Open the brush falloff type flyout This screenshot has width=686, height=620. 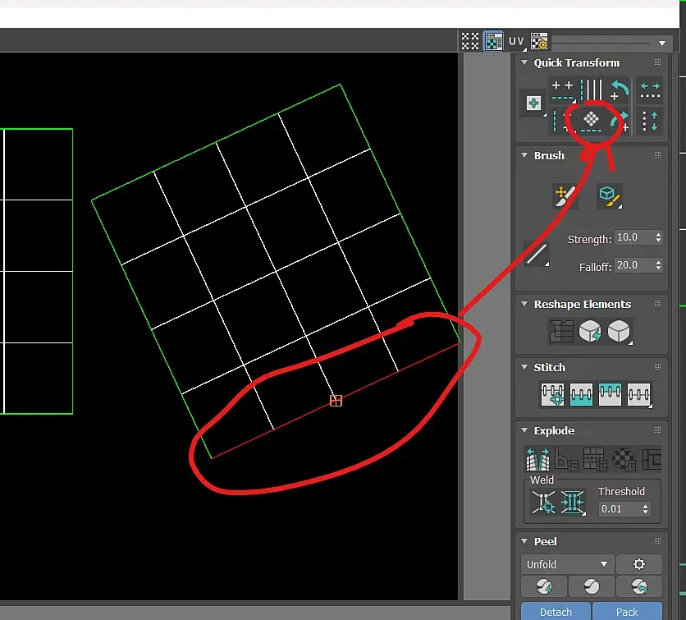point(537,254)
